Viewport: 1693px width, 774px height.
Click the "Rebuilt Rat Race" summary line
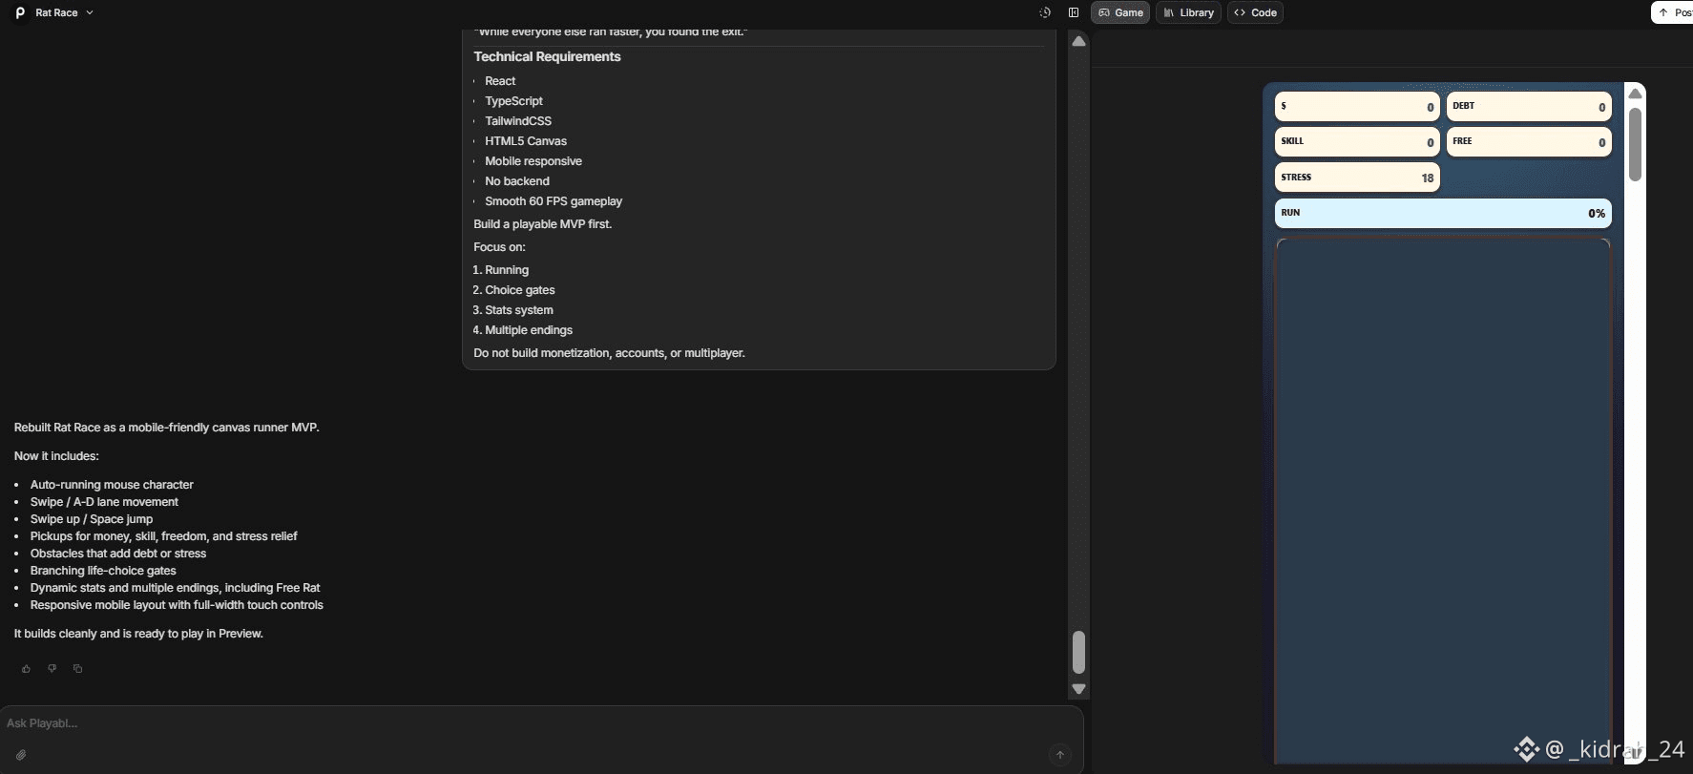pyautogui.click(x=167, y=428)
